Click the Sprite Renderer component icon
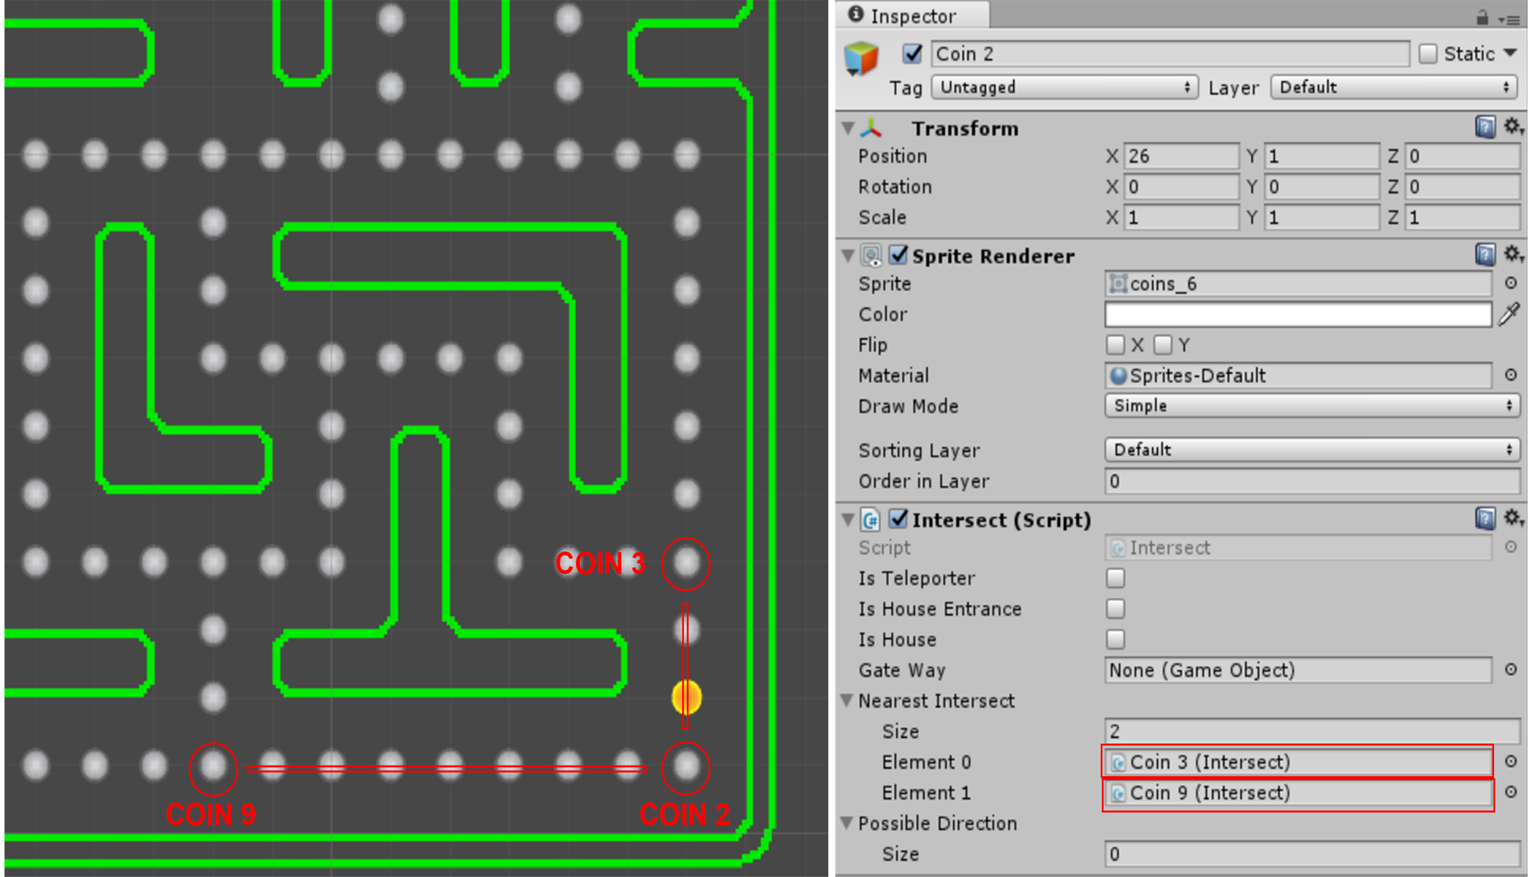The image size is (1535, 877). [x=871, y=255]
